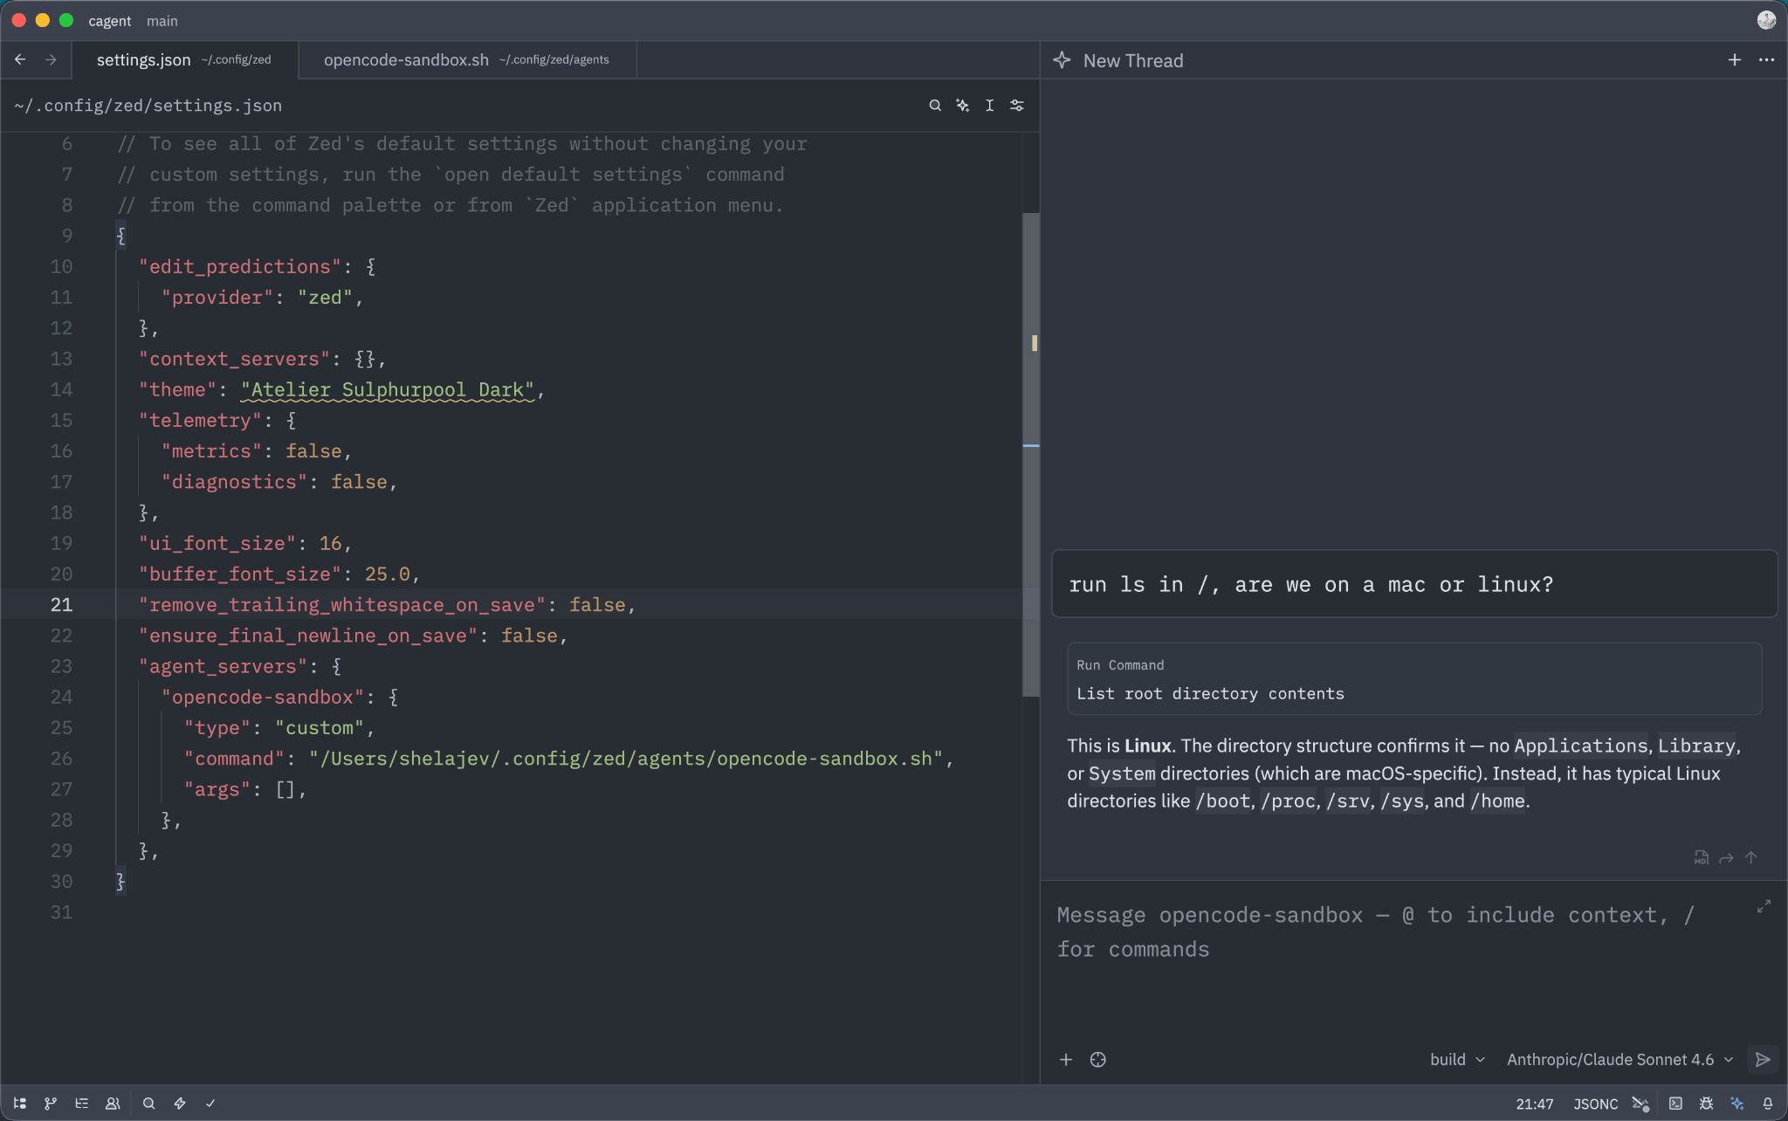
Task: Switch to the opencode-sandbox.sh tab
Action: click(467, 59)
